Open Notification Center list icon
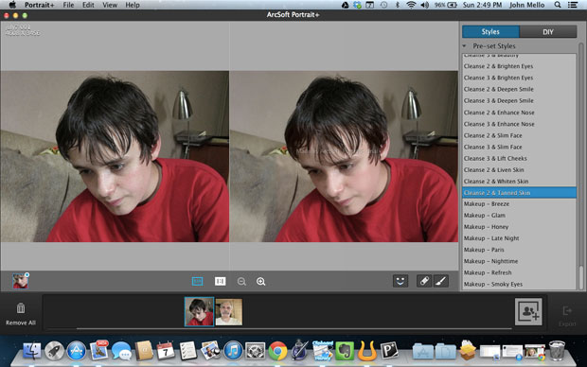 tap(573, 5)
